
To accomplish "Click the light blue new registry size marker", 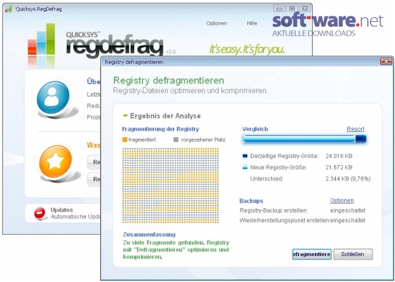I will pyautogui.click(x=245, y=168).
